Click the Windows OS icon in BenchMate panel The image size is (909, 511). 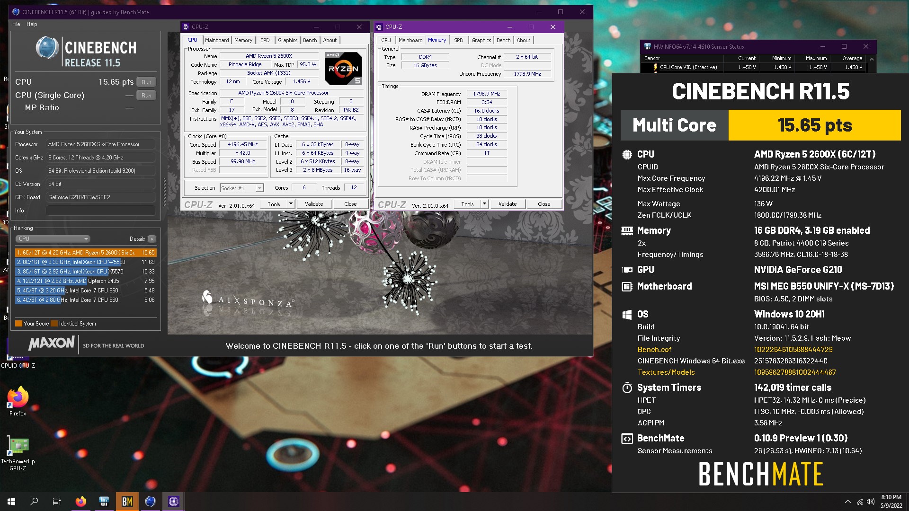[x=627, y=315]
